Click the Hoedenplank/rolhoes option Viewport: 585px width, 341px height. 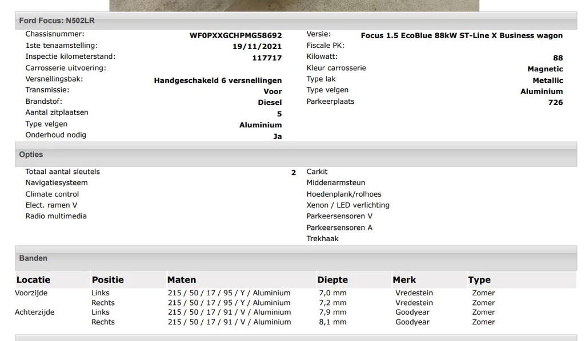click(x=344, y=194)
